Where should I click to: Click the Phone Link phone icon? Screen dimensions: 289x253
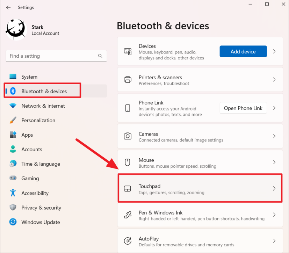click(x=128, y=108)
